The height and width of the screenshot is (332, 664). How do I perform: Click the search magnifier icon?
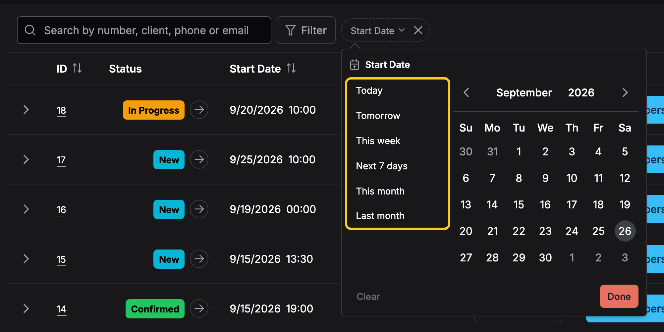pyautogui.click(x=30, y=30)
